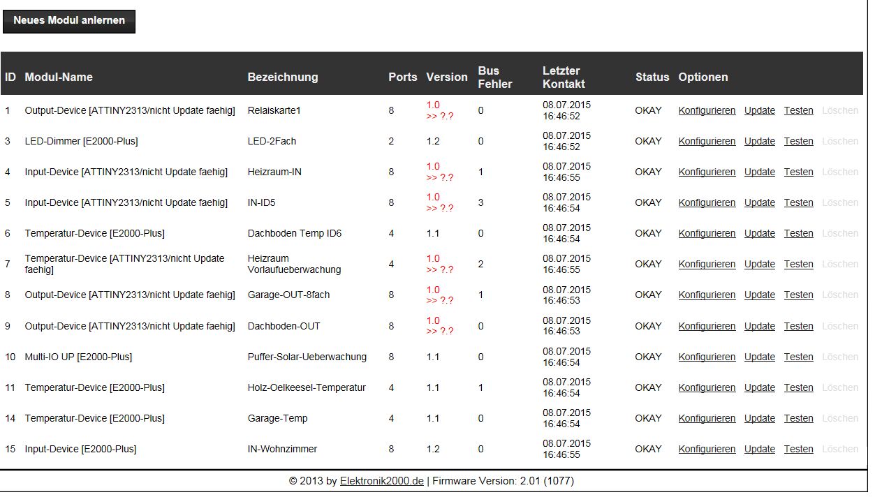Configure the IN-ID5 input device
The height and width of the screenshot is (497, 875).
point(707,202)
